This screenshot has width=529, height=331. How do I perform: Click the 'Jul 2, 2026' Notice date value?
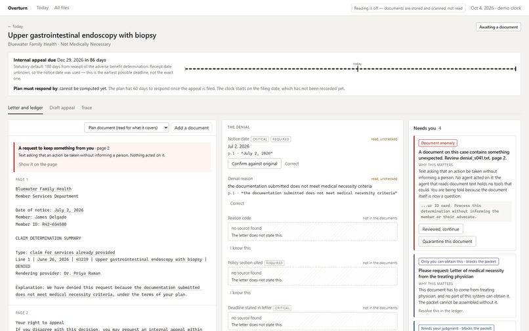(238, 146)
